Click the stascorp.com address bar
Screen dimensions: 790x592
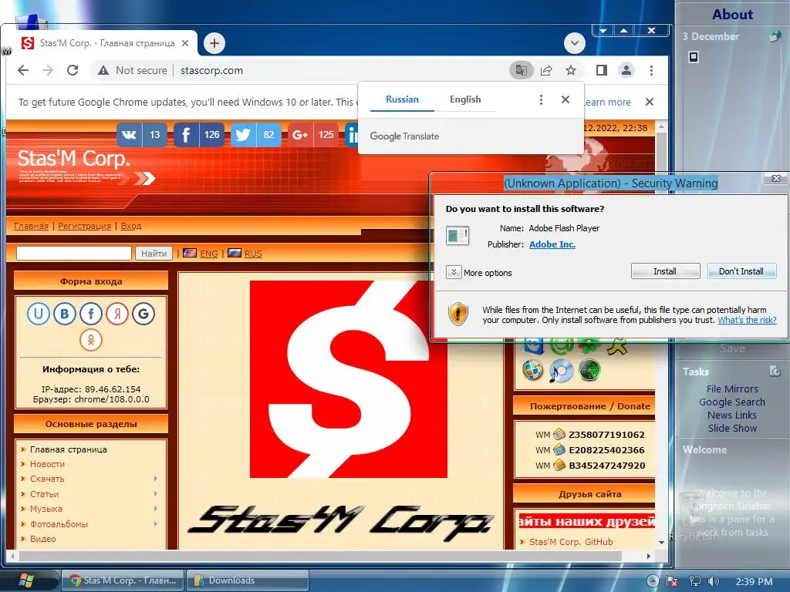[x=211, y=70]
